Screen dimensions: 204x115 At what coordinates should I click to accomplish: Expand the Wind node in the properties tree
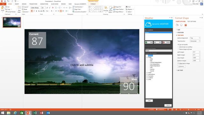(147, 73)
